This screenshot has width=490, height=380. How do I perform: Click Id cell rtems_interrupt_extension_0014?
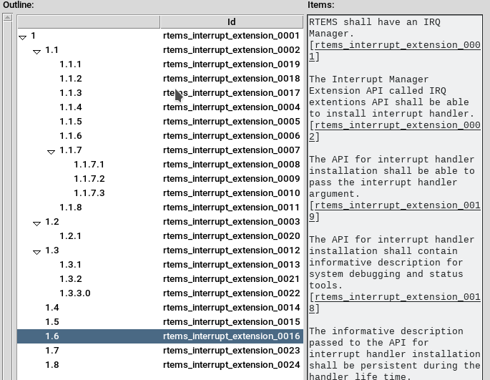click(x=232, y=308)
